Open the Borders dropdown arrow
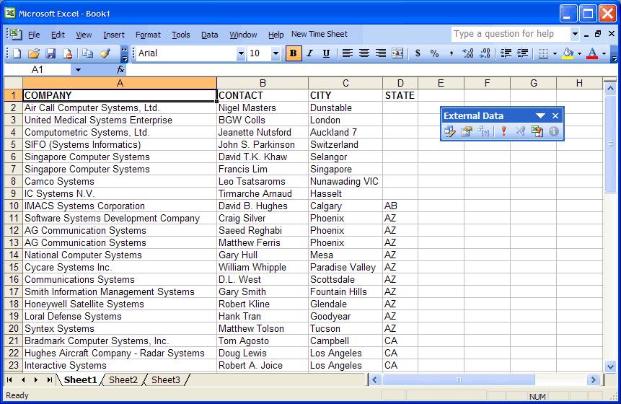This screenshot has height=404, width=621. pos(555,53)
